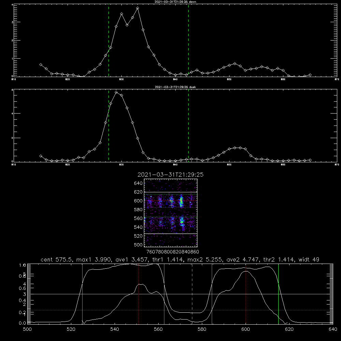Select the right green dashed line in dawn plot
The height and width of the screenshot is (341, 341).
click(188, 40)
